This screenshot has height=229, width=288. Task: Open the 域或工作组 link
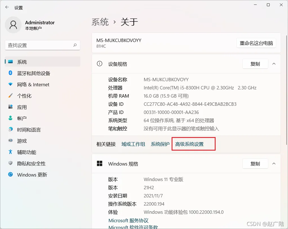click(x=133, y=144)
